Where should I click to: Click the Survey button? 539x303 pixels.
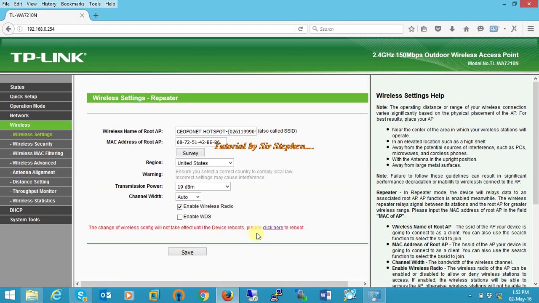(190, 153)
